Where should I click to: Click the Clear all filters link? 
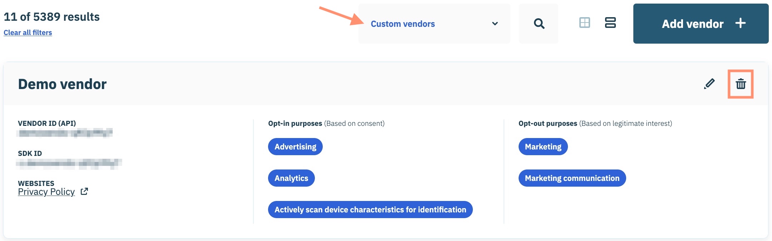tap(28, 33)
